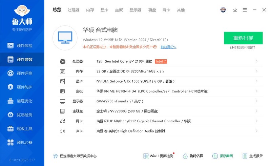Expand 声卡 row chevron

point(256,131)
